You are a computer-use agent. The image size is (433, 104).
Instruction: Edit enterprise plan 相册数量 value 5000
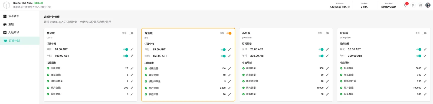(425, 68)
